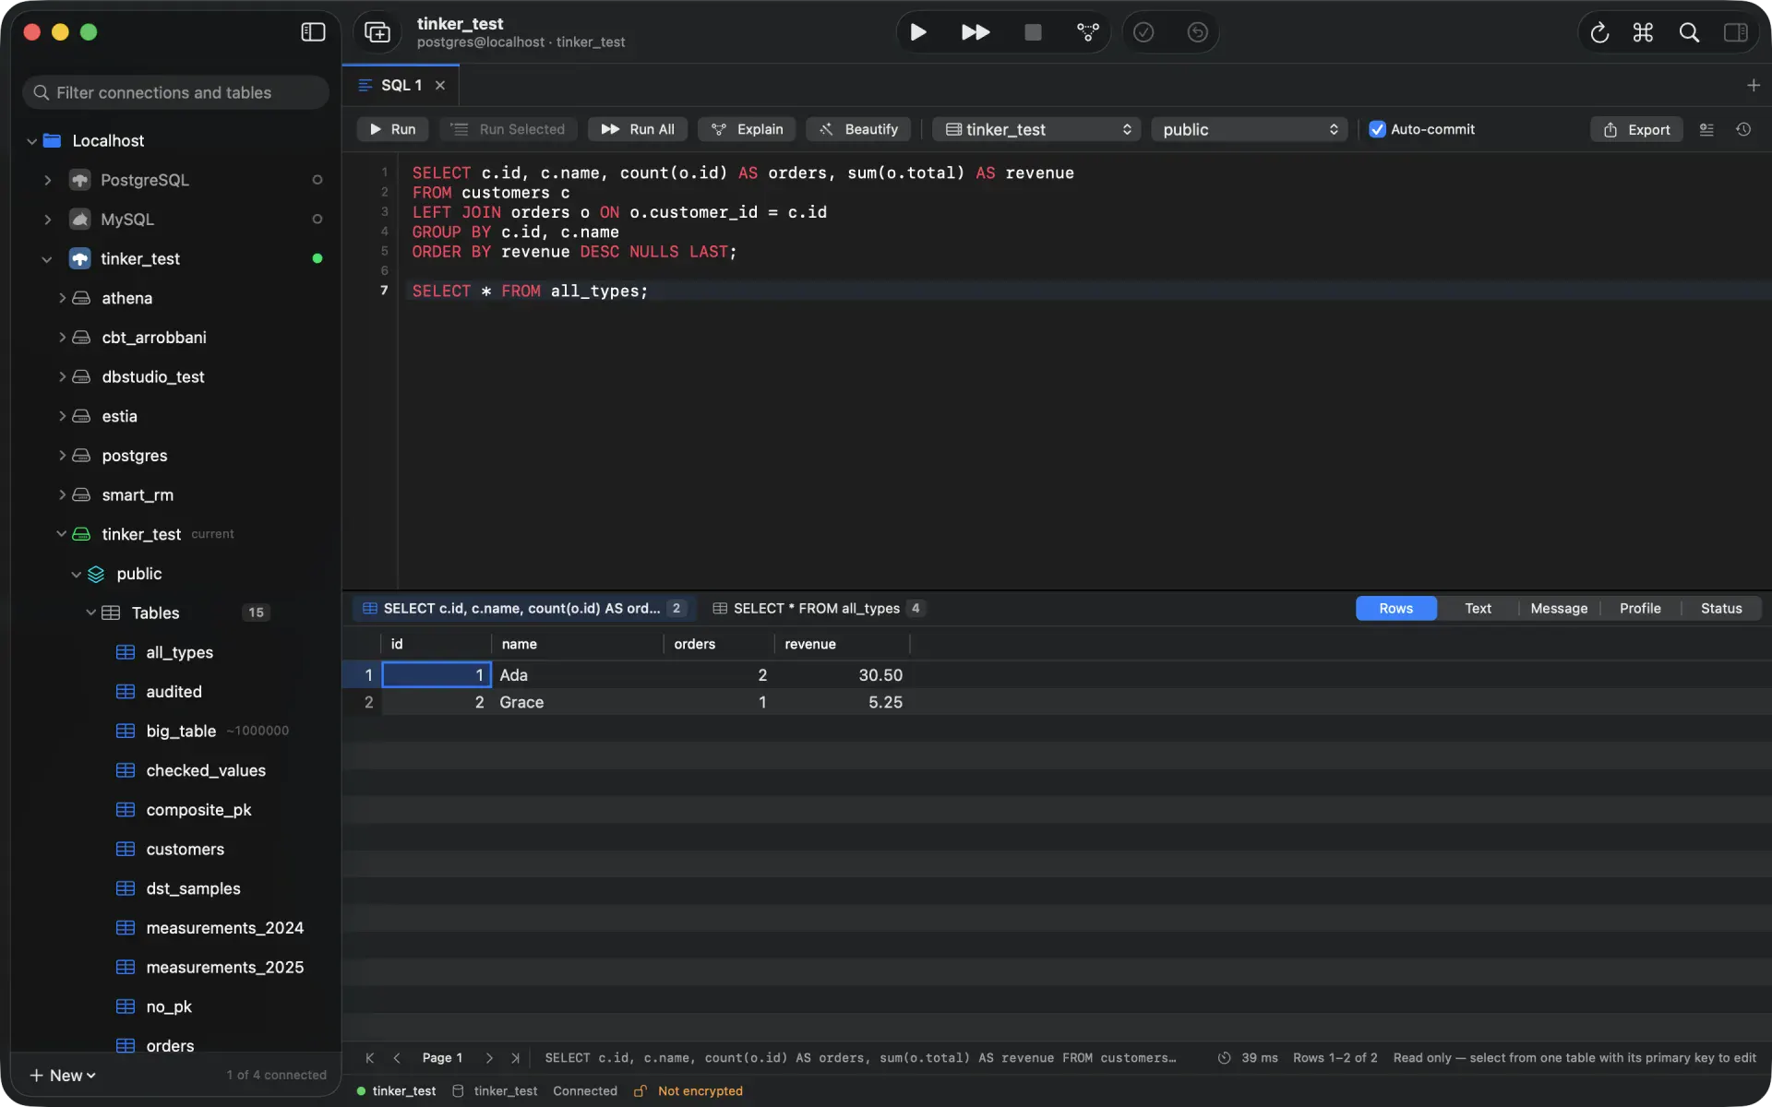Expand the MySQL connection
This screenshot has height=1107, width=1772.
coord(47,220)
